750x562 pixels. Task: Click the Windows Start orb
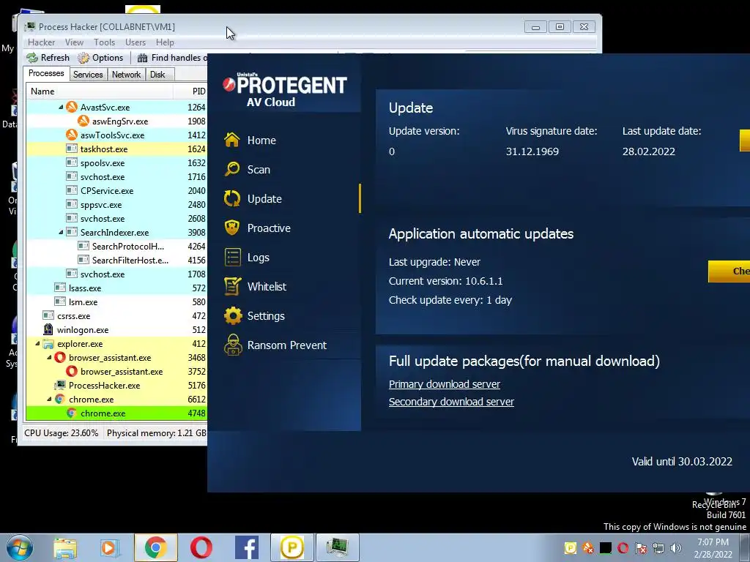(20, 547)
